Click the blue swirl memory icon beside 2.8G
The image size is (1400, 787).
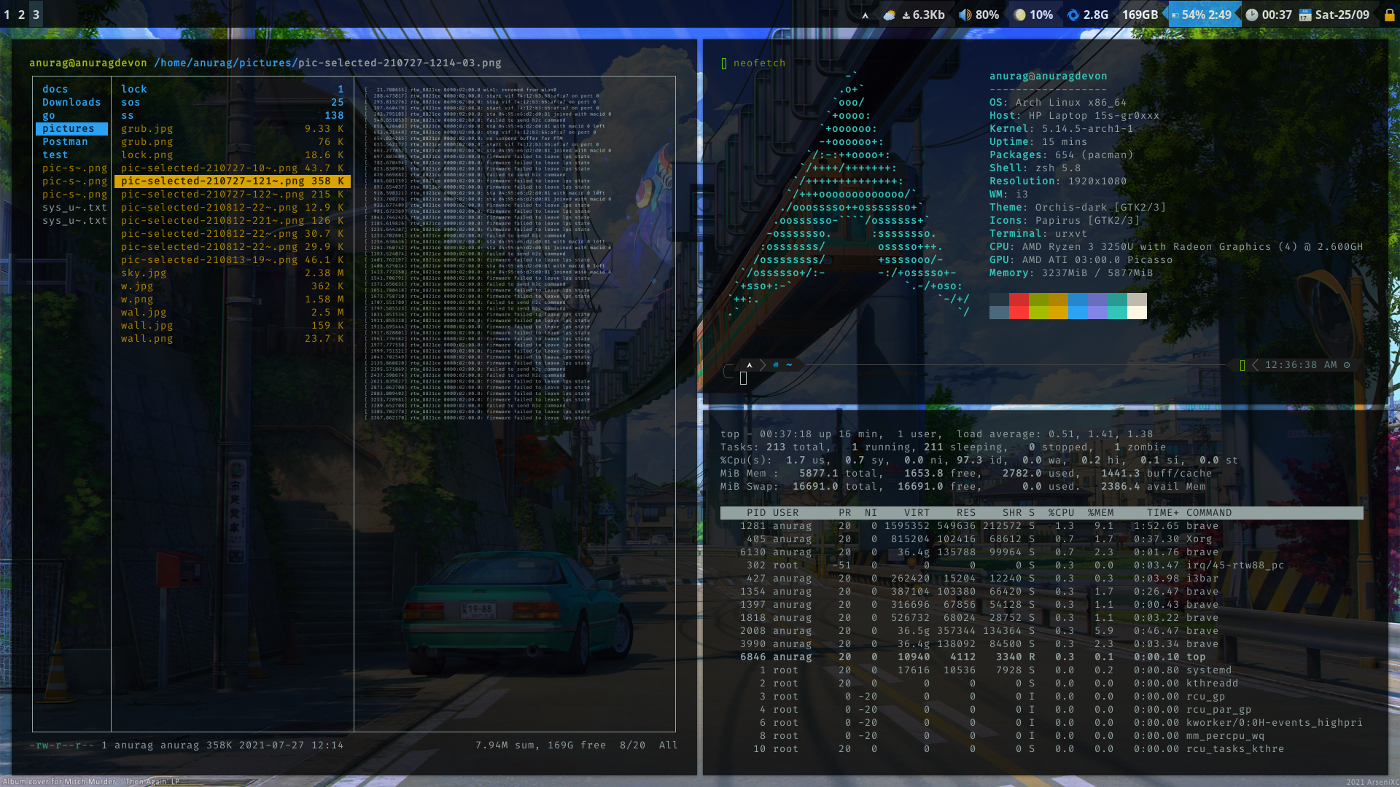[x=1073, y=15]
